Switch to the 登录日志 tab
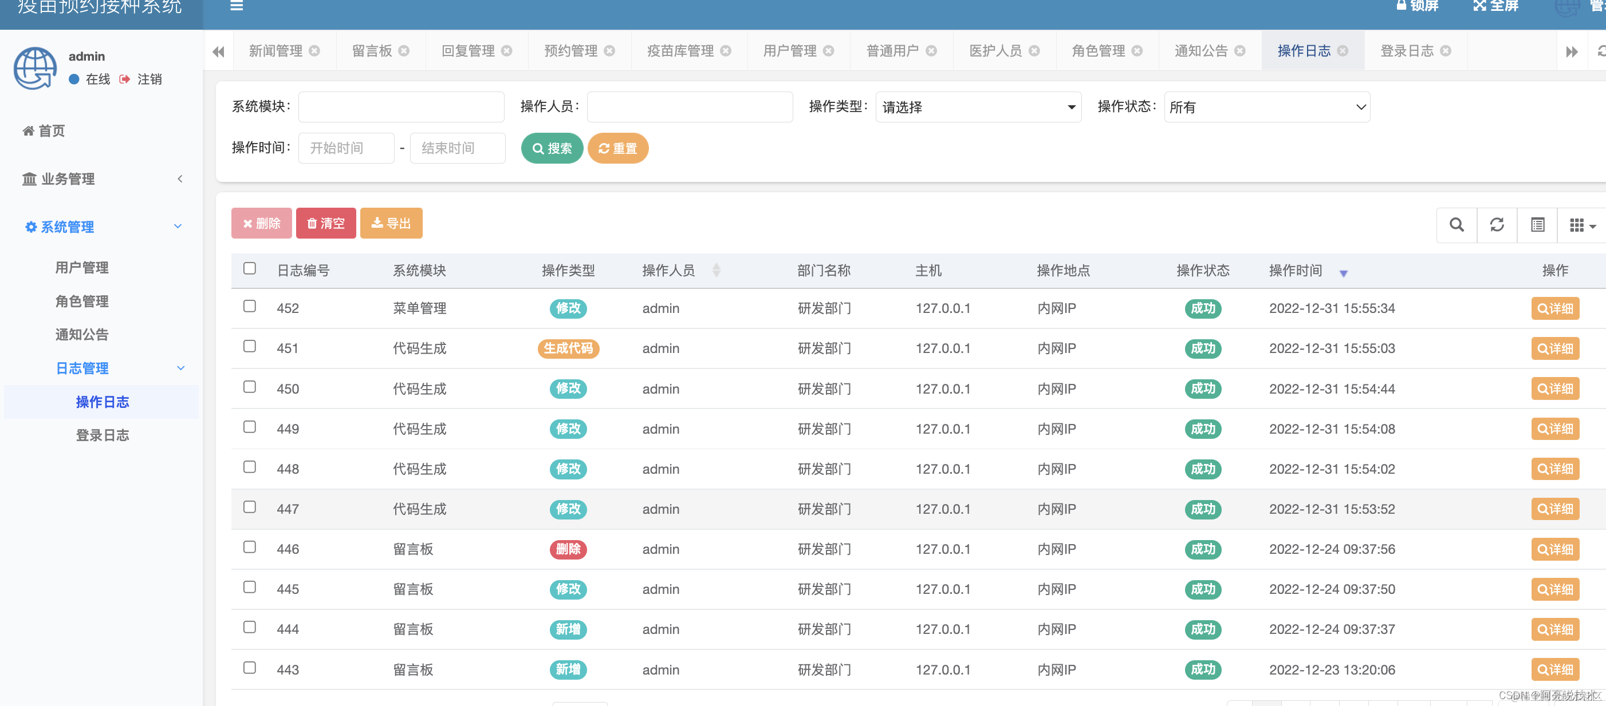 (x=1407, y=51)
